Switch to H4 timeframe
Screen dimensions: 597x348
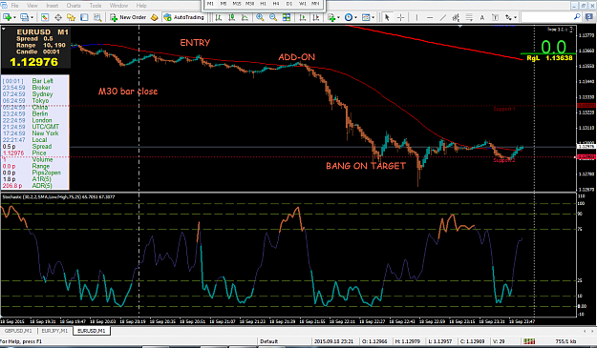point(276,4)
